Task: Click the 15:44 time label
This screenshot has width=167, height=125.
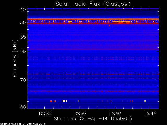Action: point(150,113)
